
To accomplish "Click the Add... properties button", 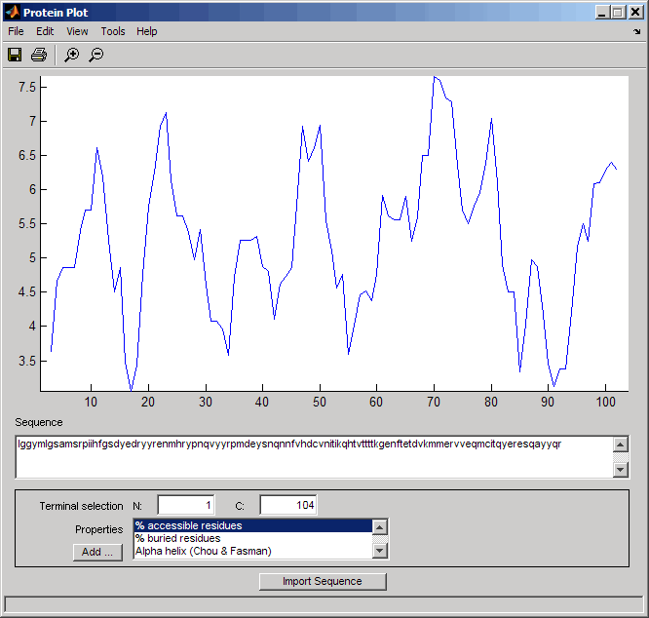I will pyautogui.click(x=97, y=552).
